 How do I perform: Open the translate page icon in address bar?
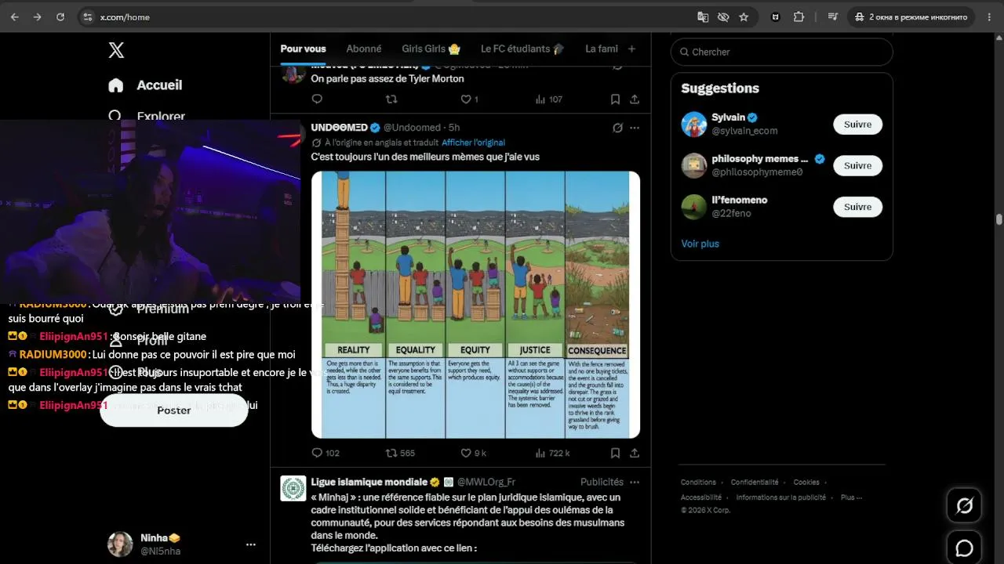703,16
